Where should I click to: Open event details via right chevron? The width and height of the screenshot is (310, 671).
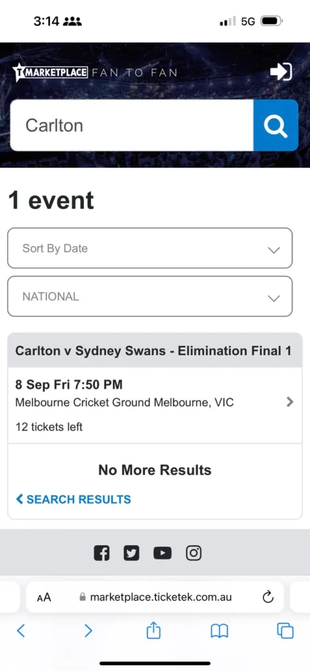point(290,402)
